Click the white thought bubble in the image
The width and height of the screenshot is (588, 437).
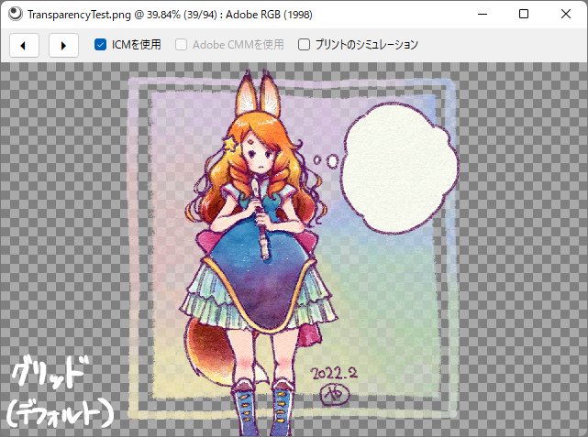tap(400, 169)
